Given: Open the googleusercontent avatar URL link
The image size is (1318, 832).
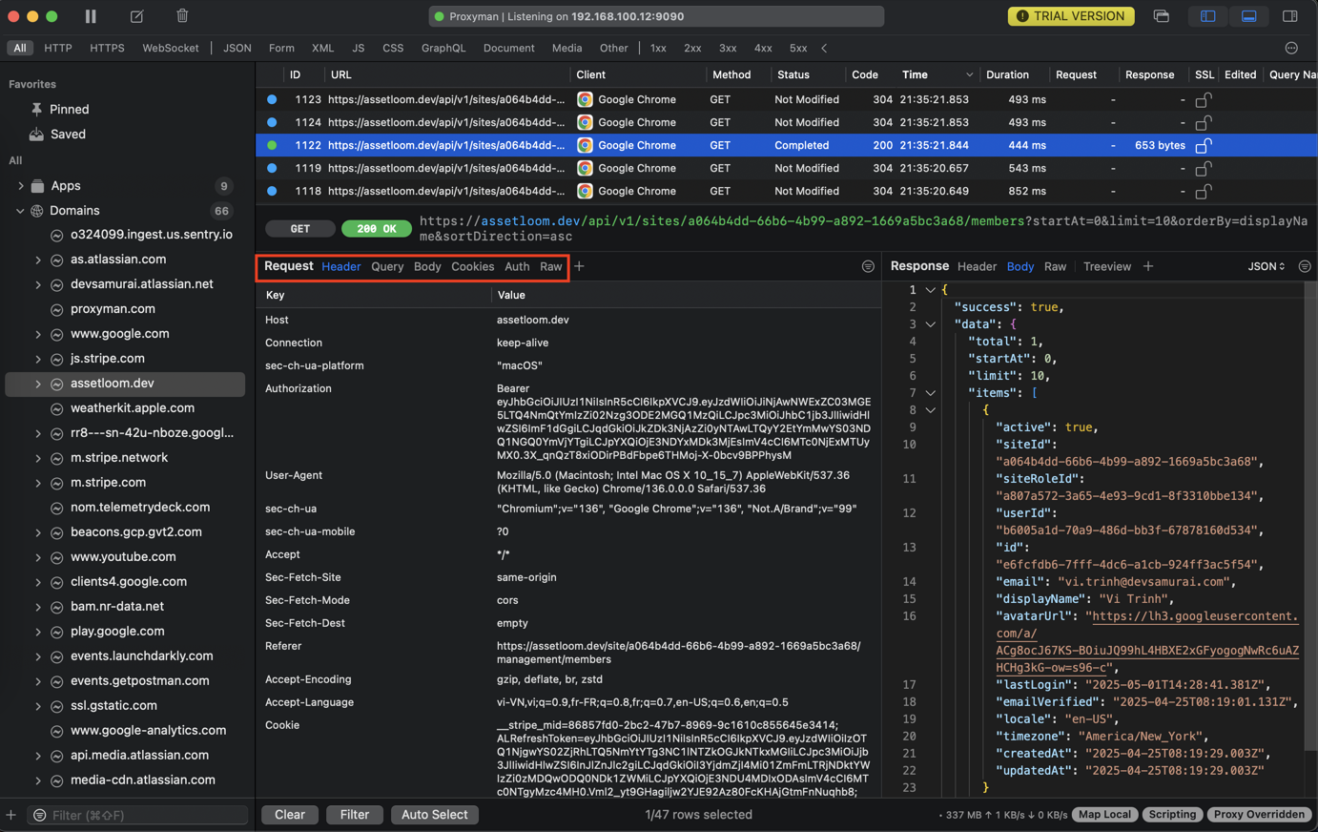Looking at the screenshot, I should pos(1147,642).
